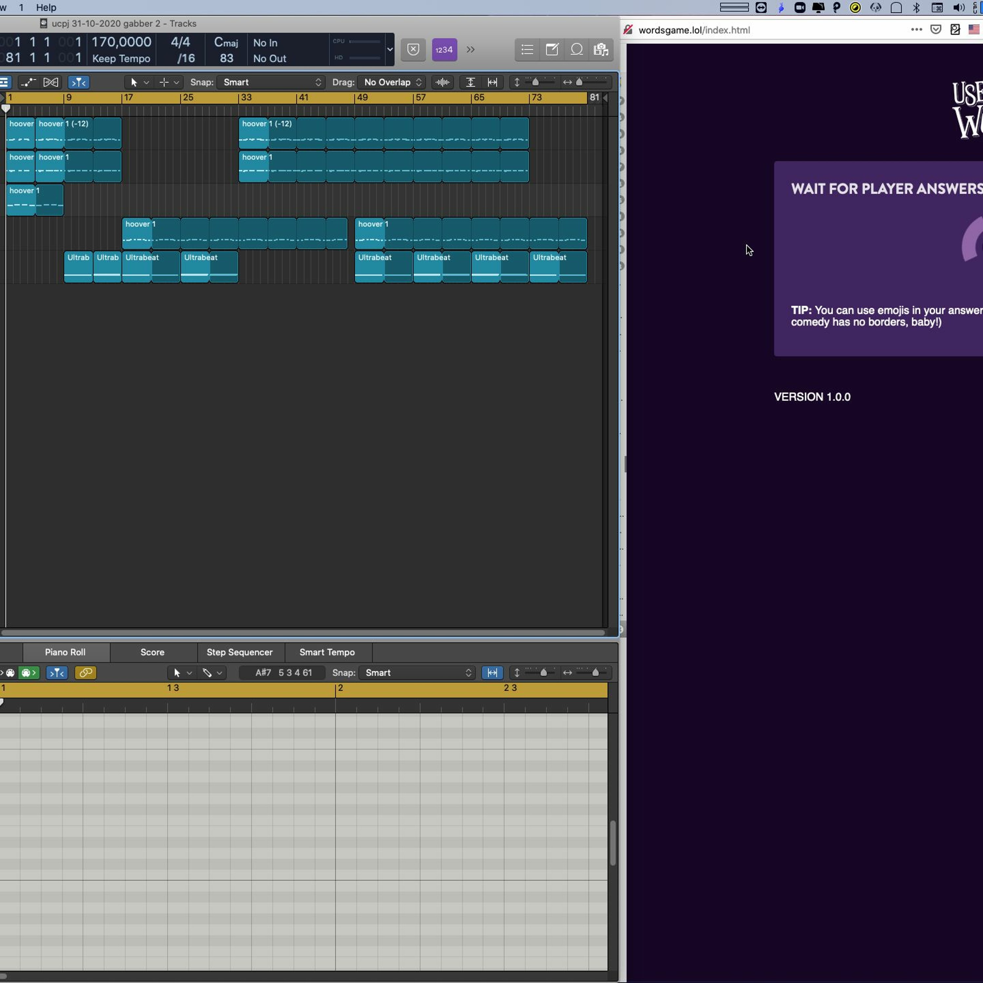Click the tempo value 170,0000

121,42
